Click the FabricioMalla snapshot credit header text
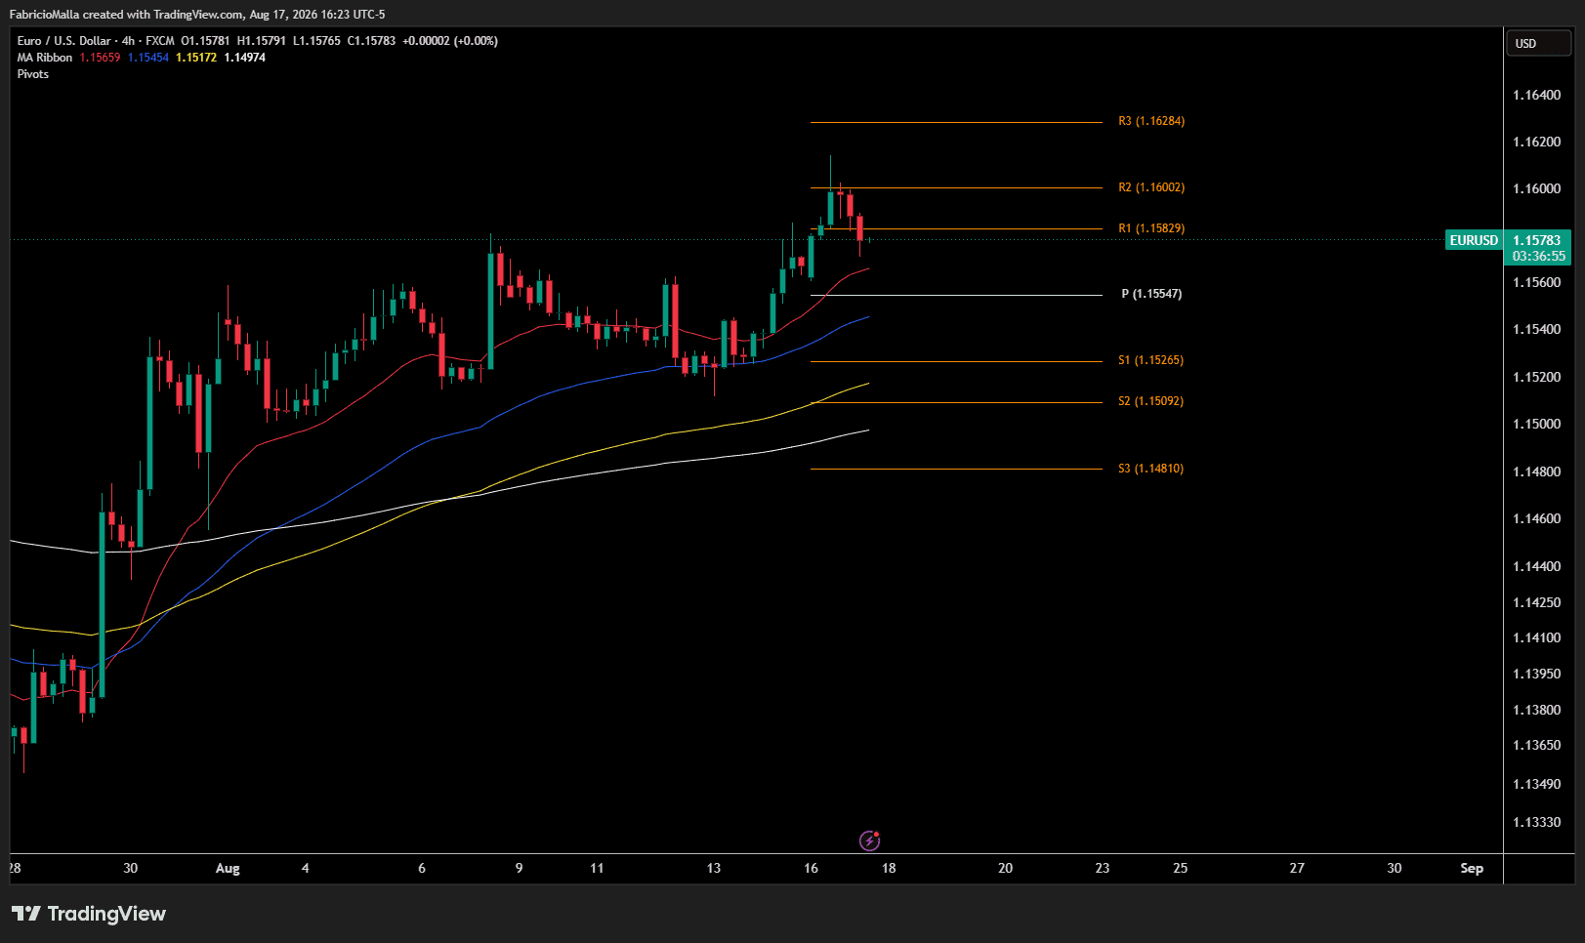 [x=197, y=15]
